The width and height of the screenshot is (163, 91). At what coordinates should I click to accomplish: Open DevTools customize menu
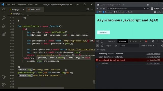158,41
